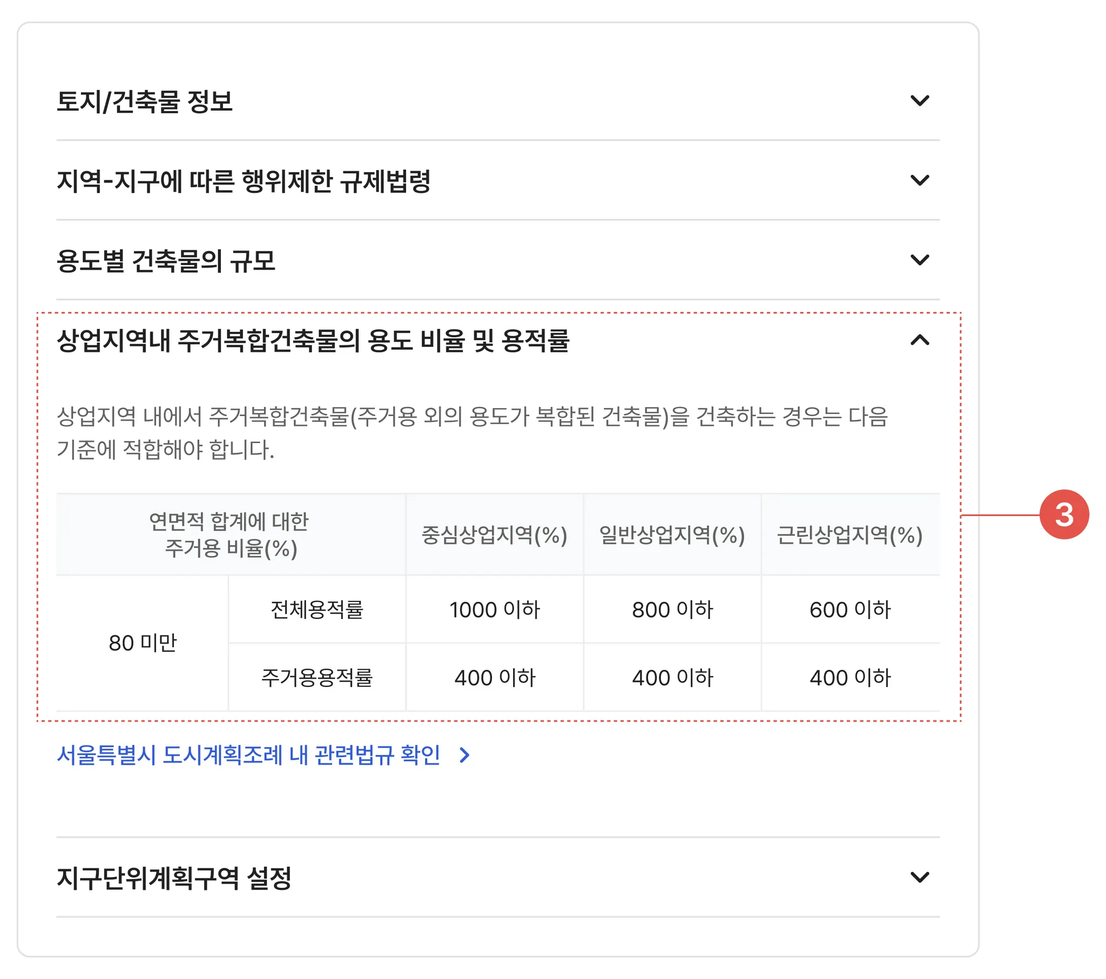
Task: Select the 일반상업지역(%) column header
Action: (672, 535)
